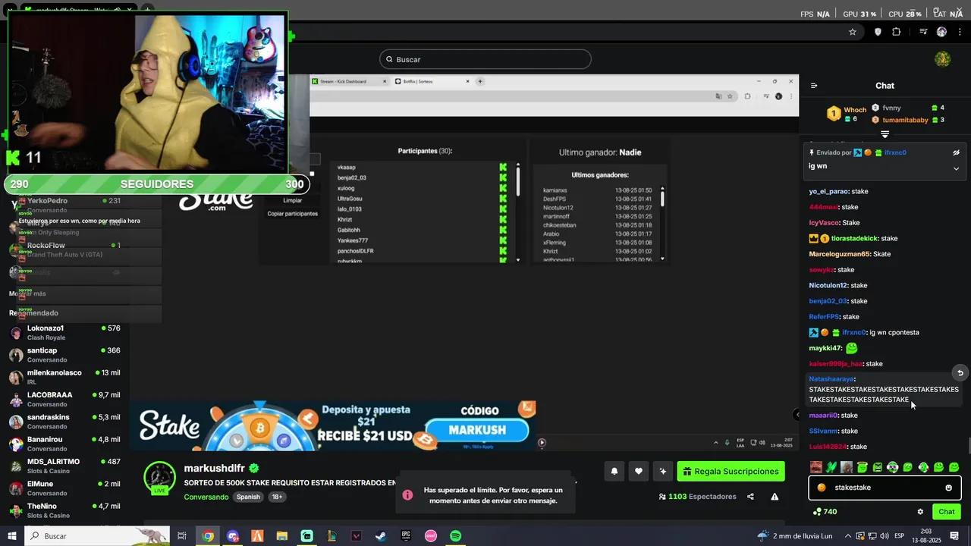This screenshot has width=971, height=546.
Task: Click username kaiser999ja_haa in chat
Action: tap(835, 364)
